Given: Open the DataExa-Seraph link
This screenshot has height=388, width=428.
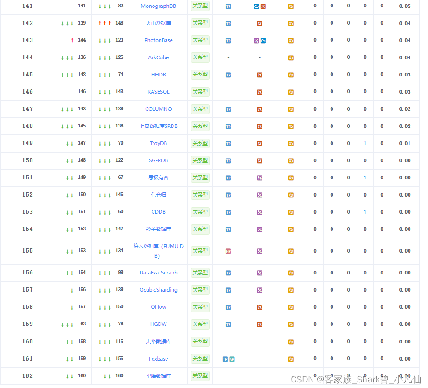Looking at the screenshot, I should tap(158, 273).
